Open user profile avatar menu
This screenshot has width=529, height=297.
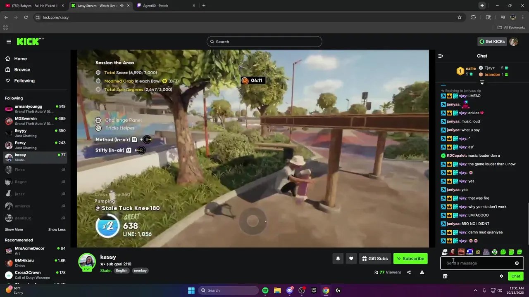click(514, 42)
